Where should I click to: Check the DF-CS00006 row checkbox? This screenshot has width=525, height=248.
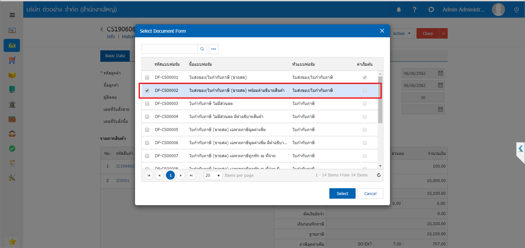click(147, 143)
